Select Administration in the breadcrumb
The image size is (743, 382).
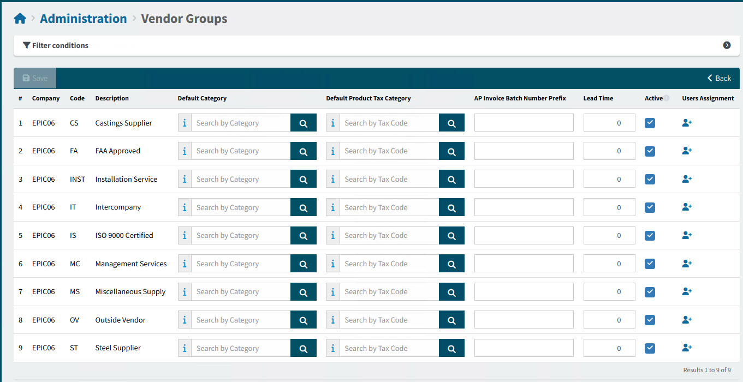pyautogui.click(x=83, y=18)
